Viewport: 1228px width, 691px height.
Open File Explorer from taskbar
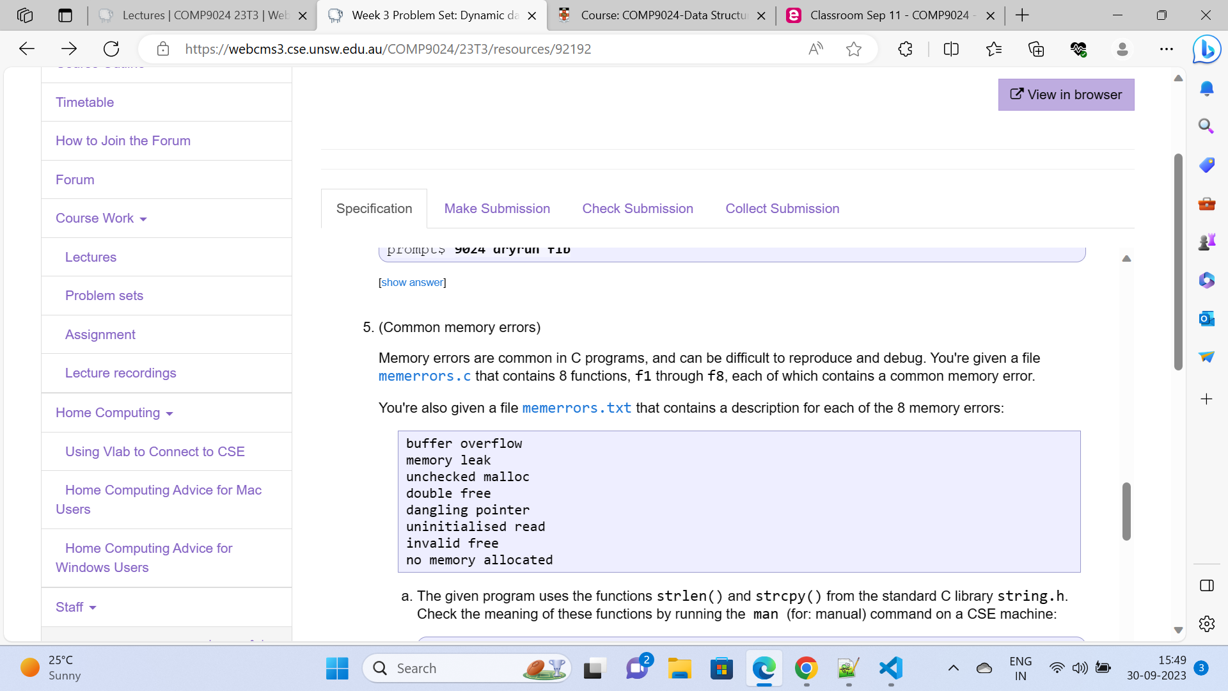click(x=679, y=669)
